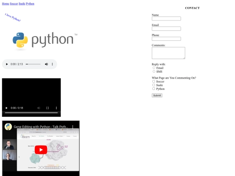235x176 pixels.
Task: Play the audio clip
Action: (x=7, y=64)
